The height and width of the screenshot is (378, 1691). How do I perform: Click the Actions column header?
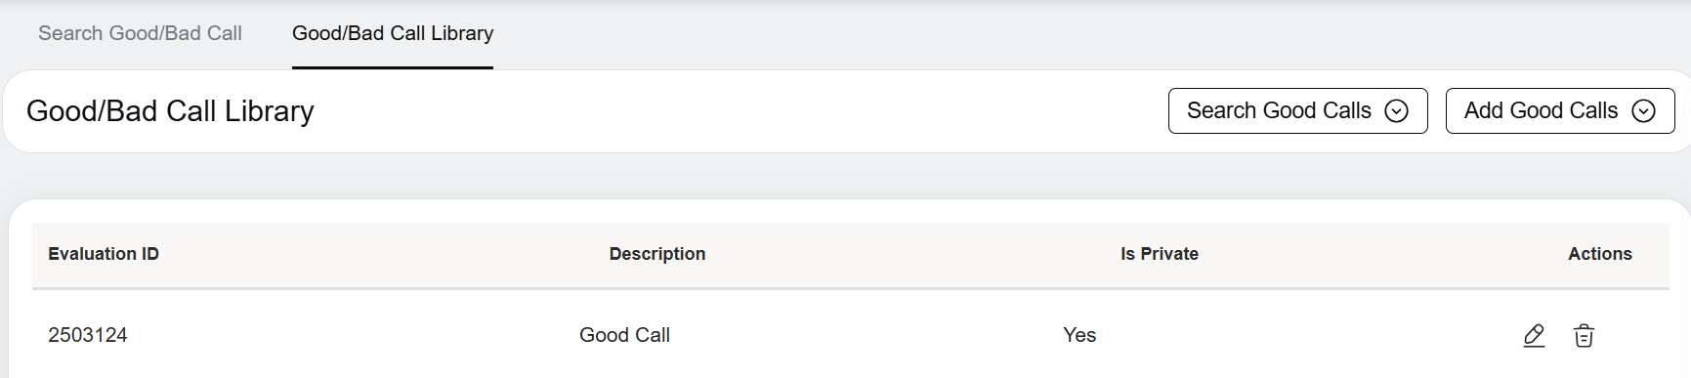1600,254
